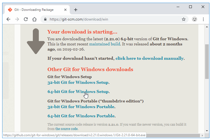Download 32-bit Git for Windows Portable
The image size is (213, 140).
(x=81, y=107)
